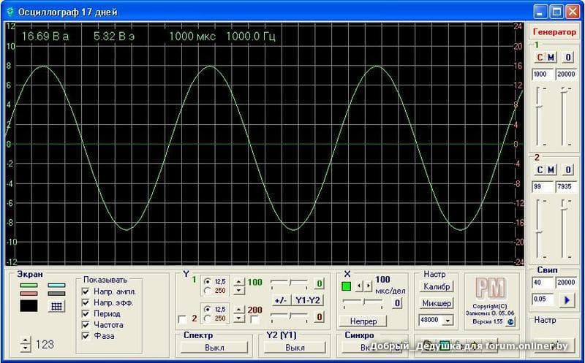585x363 pixels.
Task: Reset channel Y1 offset with green 0 button
Action: click(x=319, y=283)
